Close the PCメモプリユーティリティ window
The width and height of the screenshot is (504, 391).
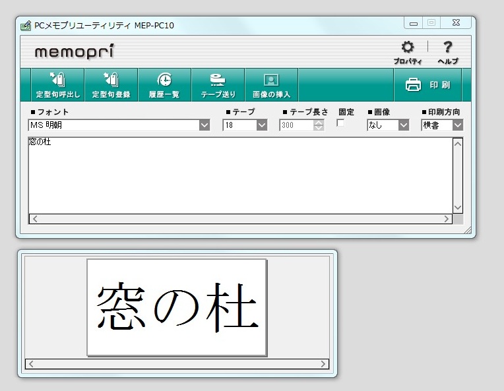coord(456,23)
